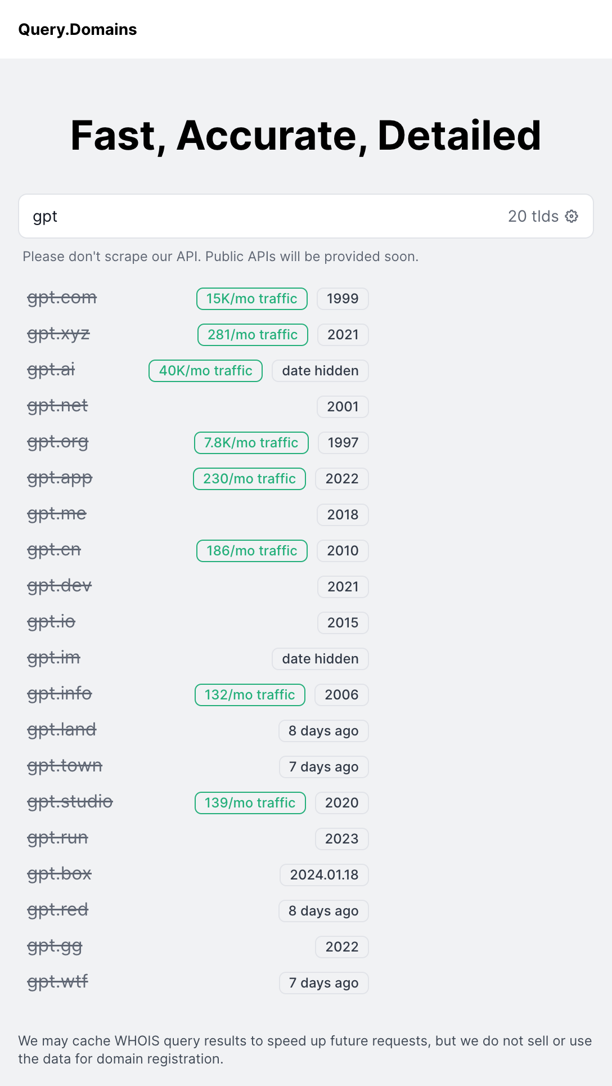Click the 15K/mo traffic badge for gpt.com
The height and width of the screenshot is (1086, 612).
(x=251, y=298)
